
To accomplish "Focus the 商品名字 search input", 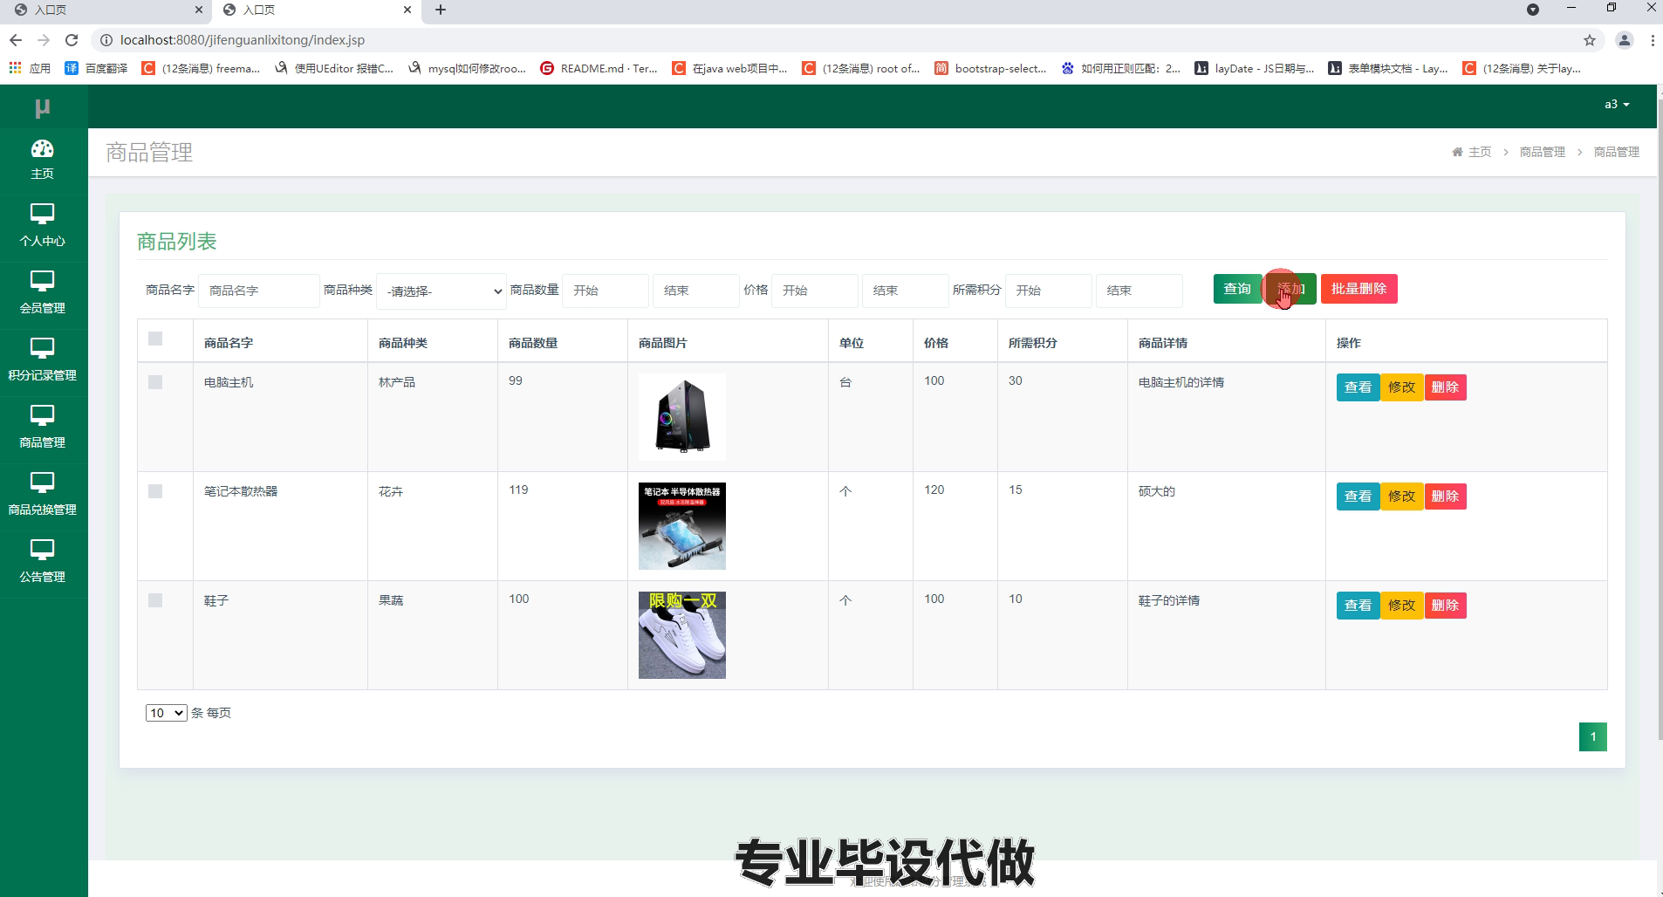I will point(259,291).
